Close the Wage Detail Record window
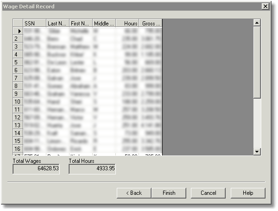Viewport: 278px width, 211px height. click(x=265, y=6)
